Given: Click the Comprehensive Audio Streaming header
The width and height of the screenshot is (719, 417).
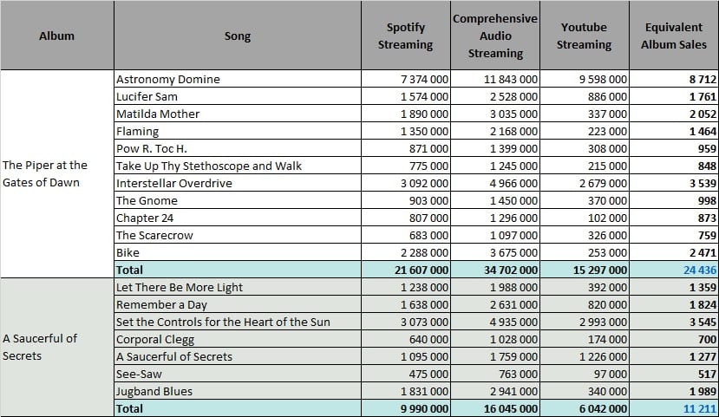Looking at the screenshot, I should (x=495, y=36).
